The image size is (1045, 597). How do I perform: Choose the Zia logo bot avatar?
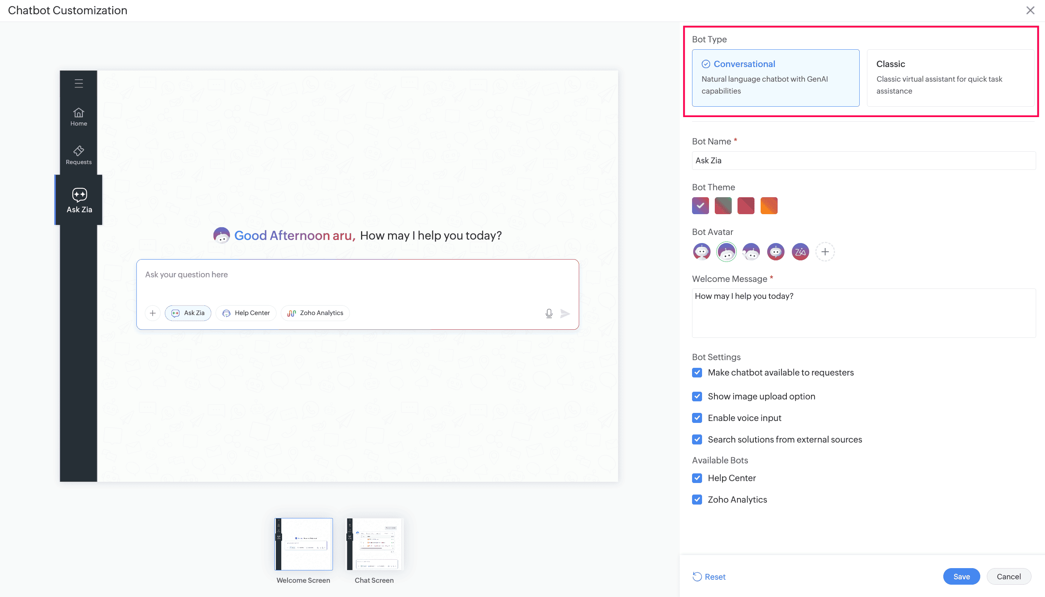(800, 252)
